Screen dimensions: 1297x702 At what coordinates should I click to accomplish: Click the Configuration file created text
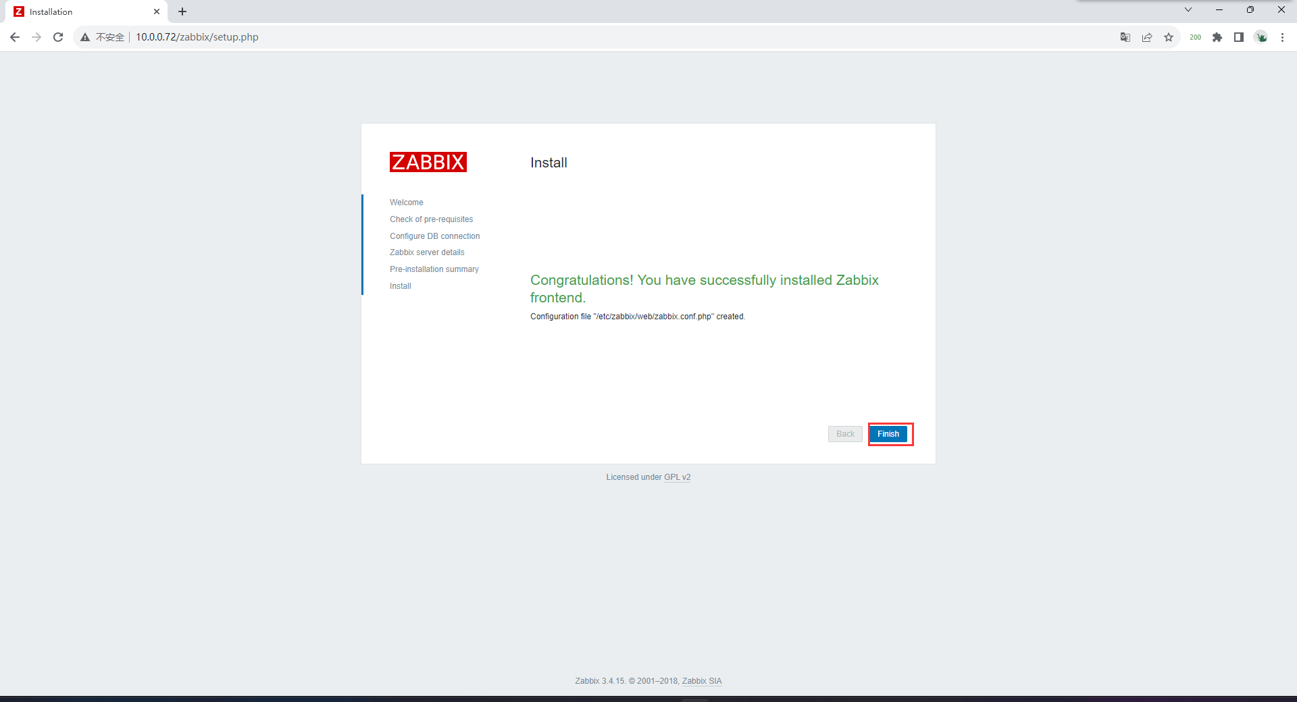[x=638, y=317]
